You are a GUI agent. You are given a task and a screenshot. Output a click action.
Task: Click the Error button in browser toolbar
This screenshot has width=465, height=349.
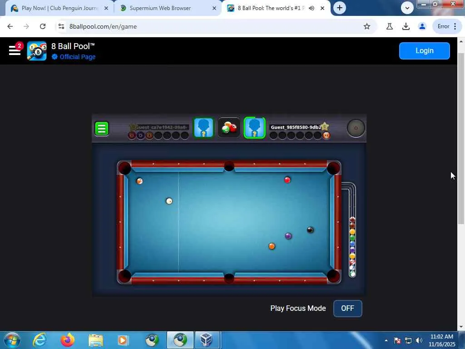click(447, 26)
